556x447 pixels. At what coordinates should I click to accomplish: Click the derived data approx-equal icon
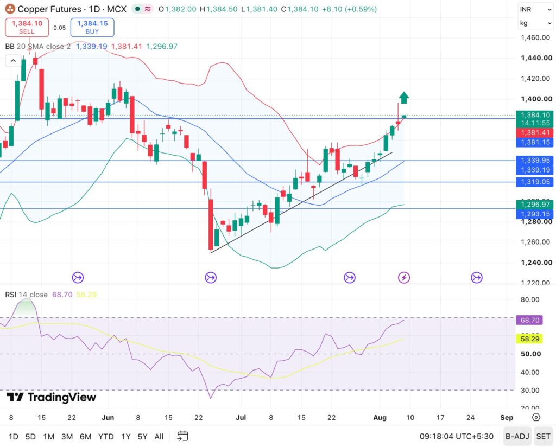click(x=148, y=9)
